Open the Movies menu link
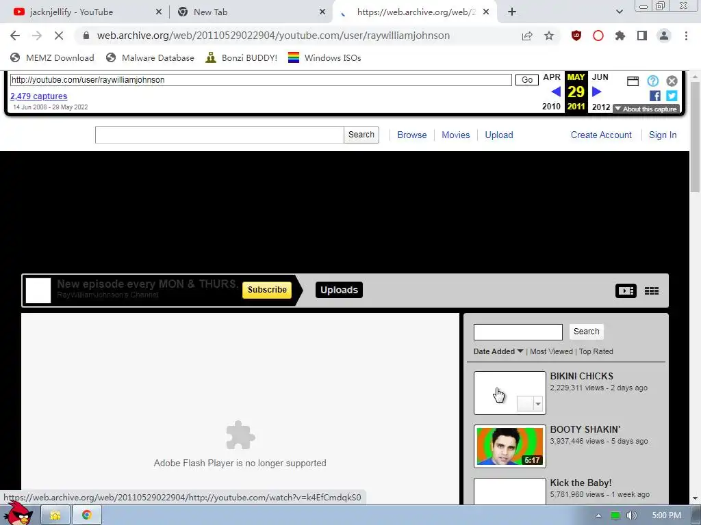 [x=455, y=135]
